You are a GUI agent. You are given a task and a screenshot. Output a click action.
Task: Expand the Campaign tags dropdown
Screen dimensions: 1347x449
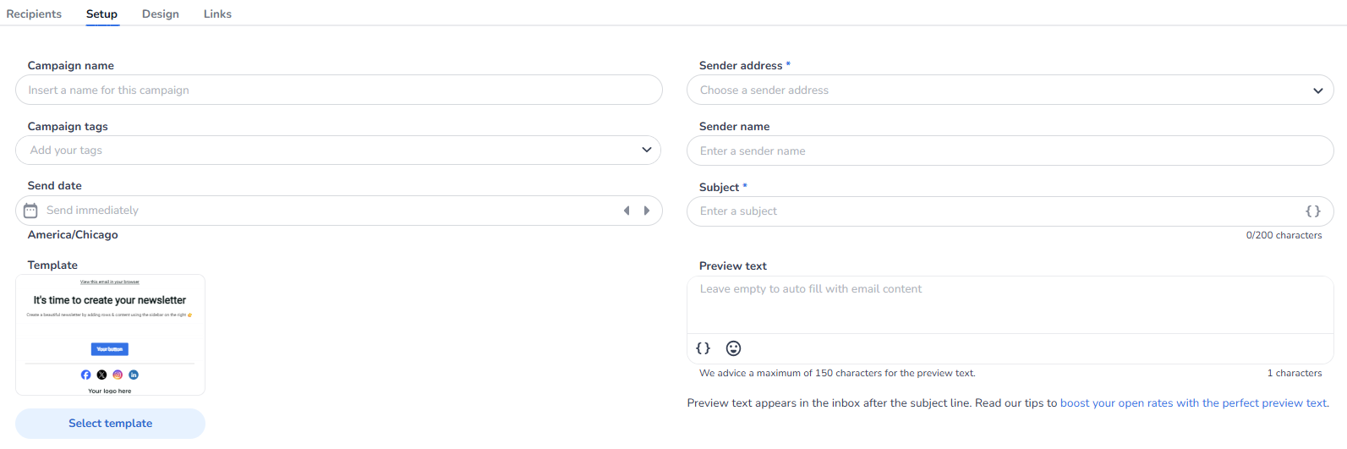(x=646, y=151)
